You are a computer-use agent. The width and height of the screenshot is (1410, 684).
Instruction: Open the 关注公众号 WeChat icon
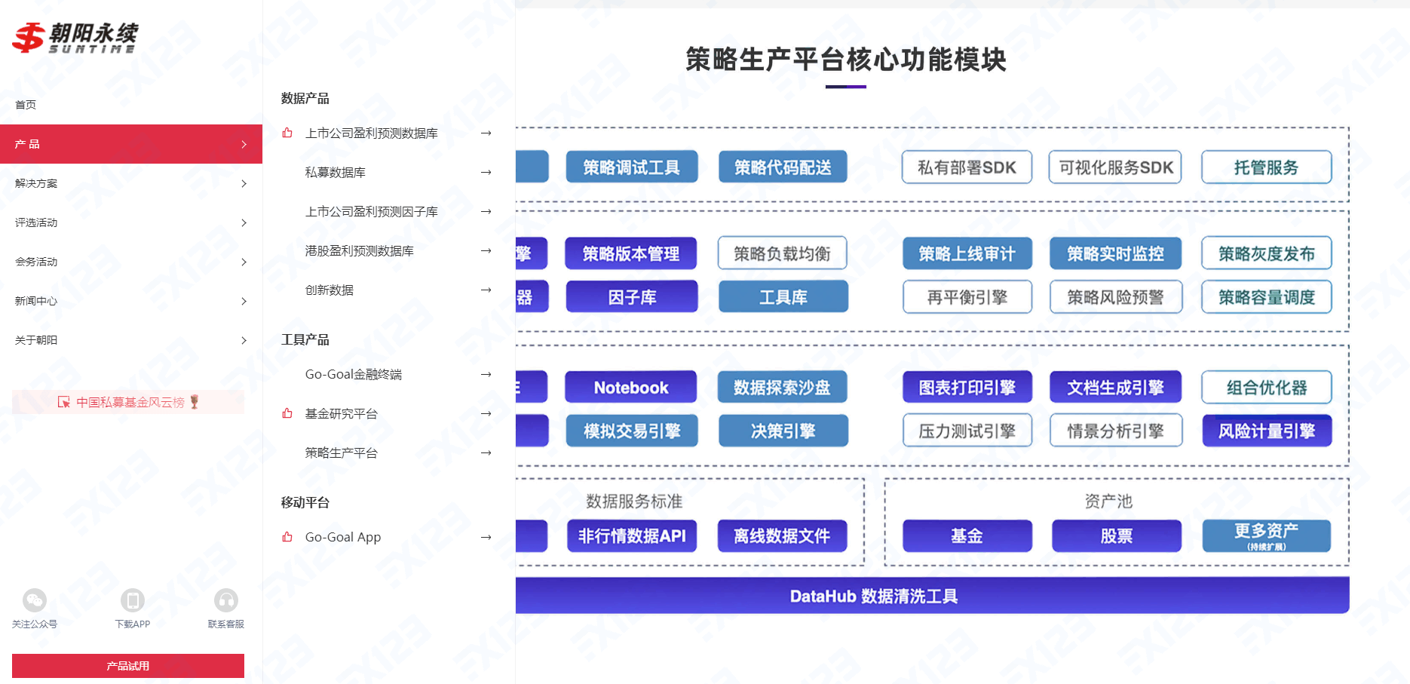[35, 600]
